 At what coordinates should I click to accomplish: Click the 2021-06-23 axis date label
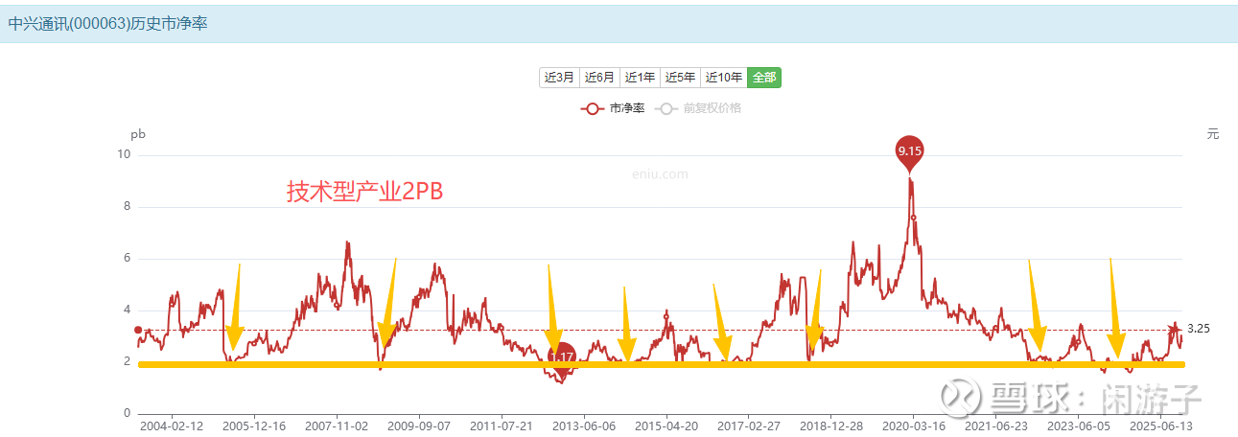[996, 425]
